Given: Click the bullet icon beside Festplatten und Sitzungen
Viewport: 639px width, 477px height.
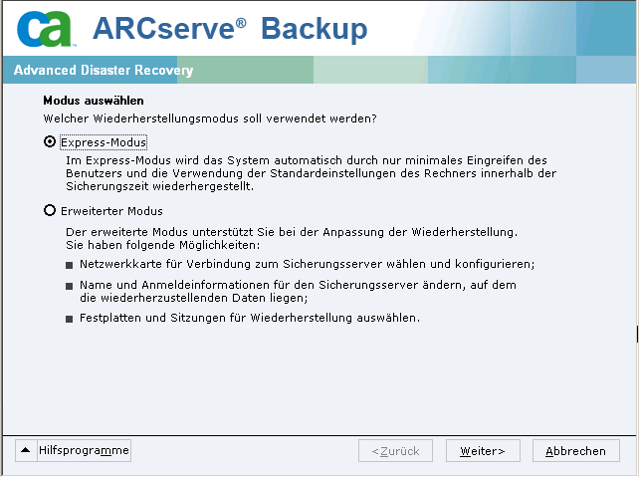Looking at the screenshot, I should coord(69,319).
